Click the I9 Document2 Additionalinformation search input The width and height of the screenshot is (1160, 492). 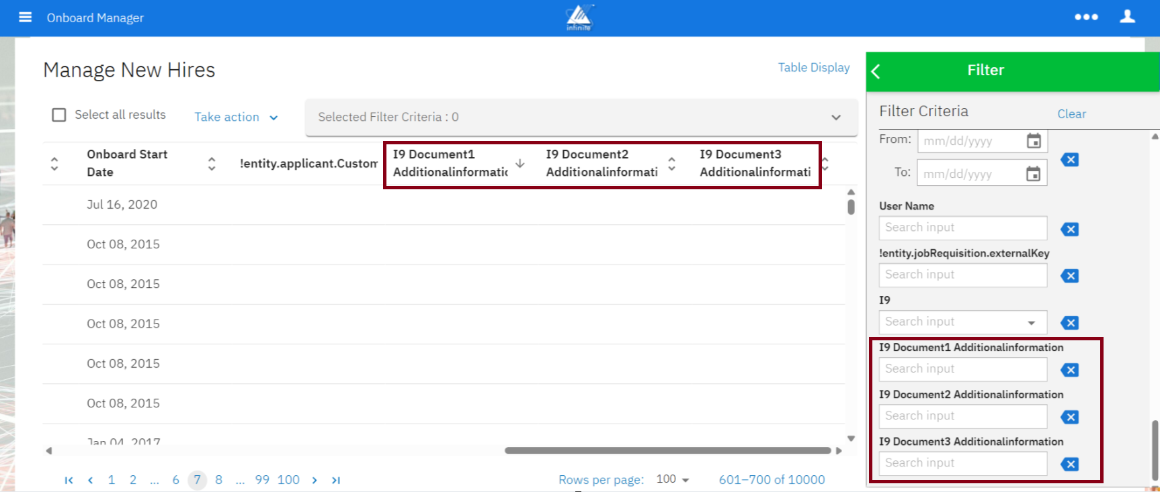pyautogui.click(x=962, y=416)
